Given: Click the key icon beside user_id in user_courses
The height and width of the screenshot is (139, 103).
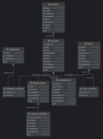Looking at the screenshot, I should (80, 95).
